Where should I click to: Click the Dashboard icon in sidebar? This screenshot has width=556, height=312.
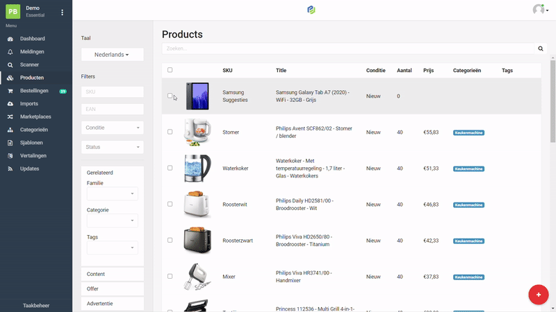(x=10, y=39)
